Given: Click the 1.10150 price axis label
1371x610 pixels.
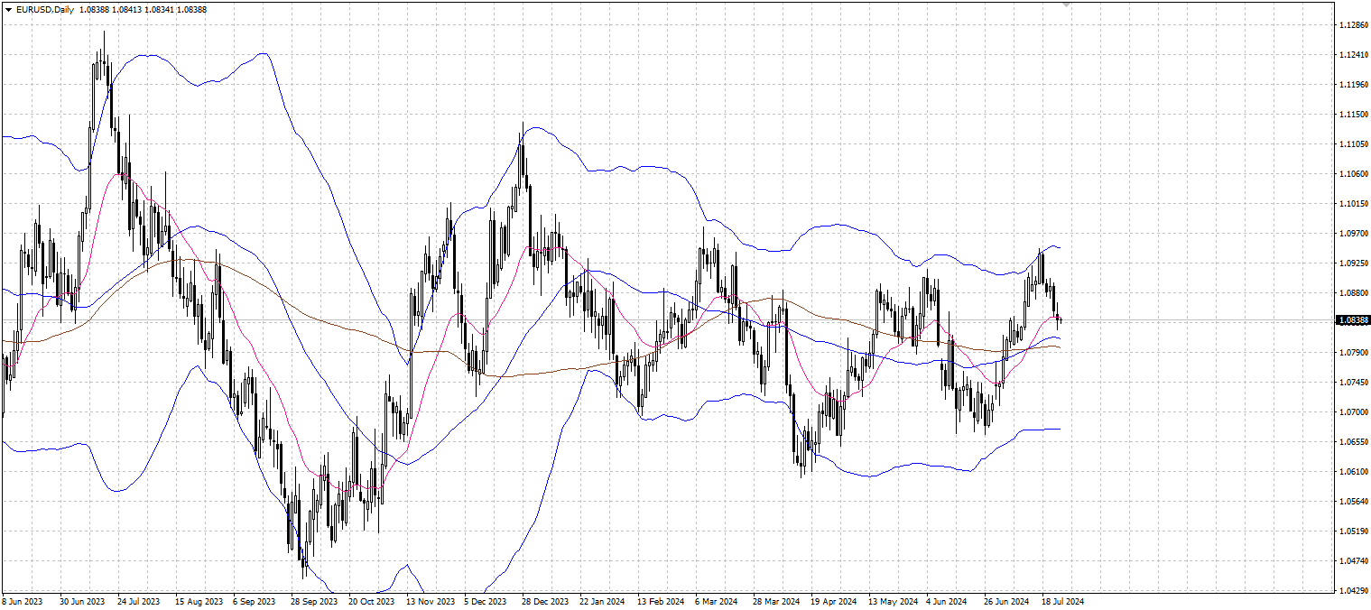Looking at the screenshot, I should click(1354, 204).
